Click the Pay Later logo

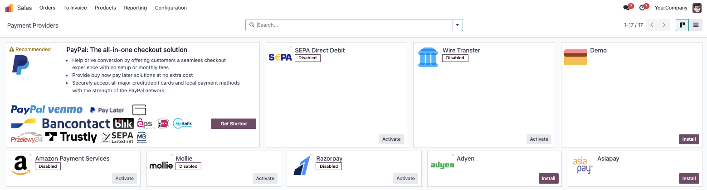tap(107, 110)
